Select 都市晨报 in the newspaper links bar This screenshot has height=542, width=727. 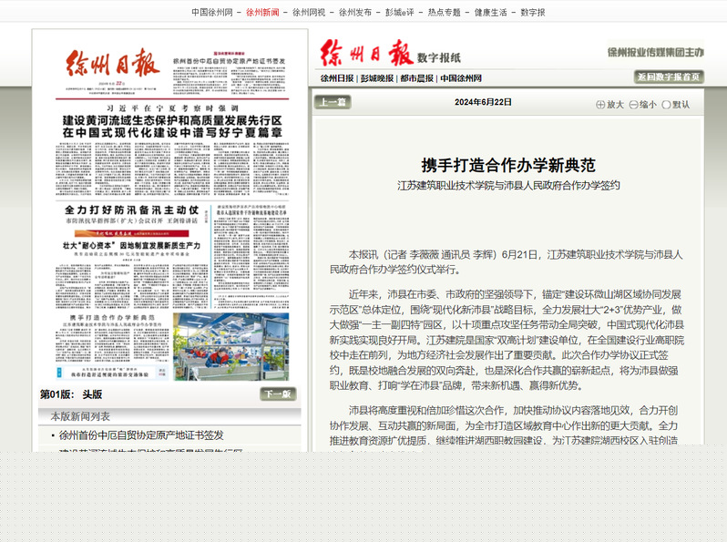[417, 78]
